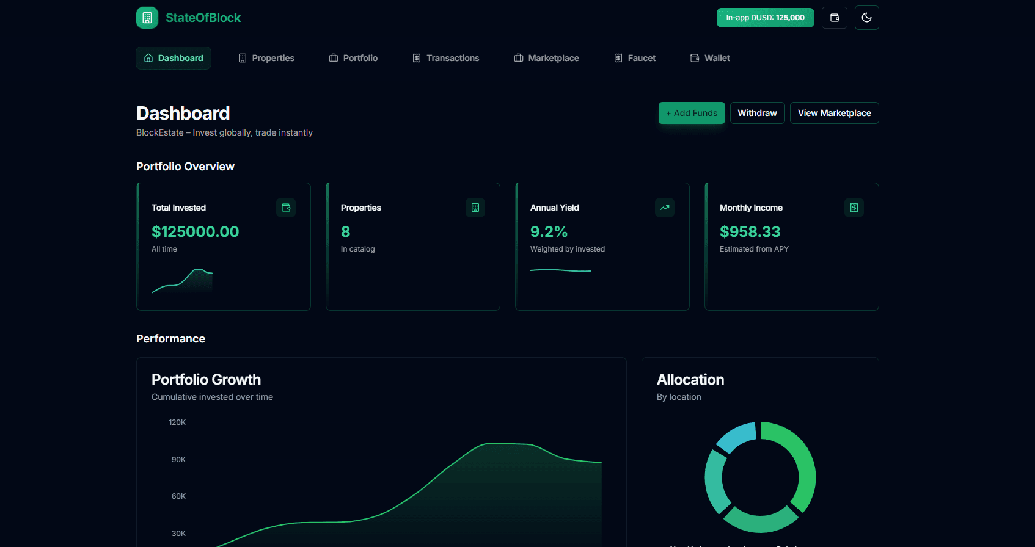Open the wallet icon button in header
The image size is (1035, 547).
point(834,18)
